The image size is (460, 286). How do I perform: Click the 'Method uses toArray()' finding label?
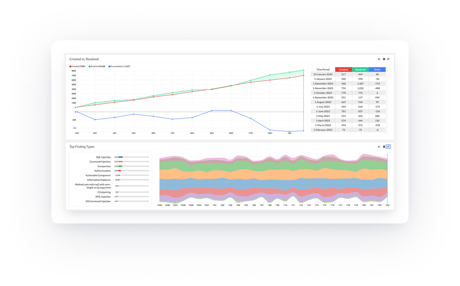pyautogui.click(x=93, y=186)
